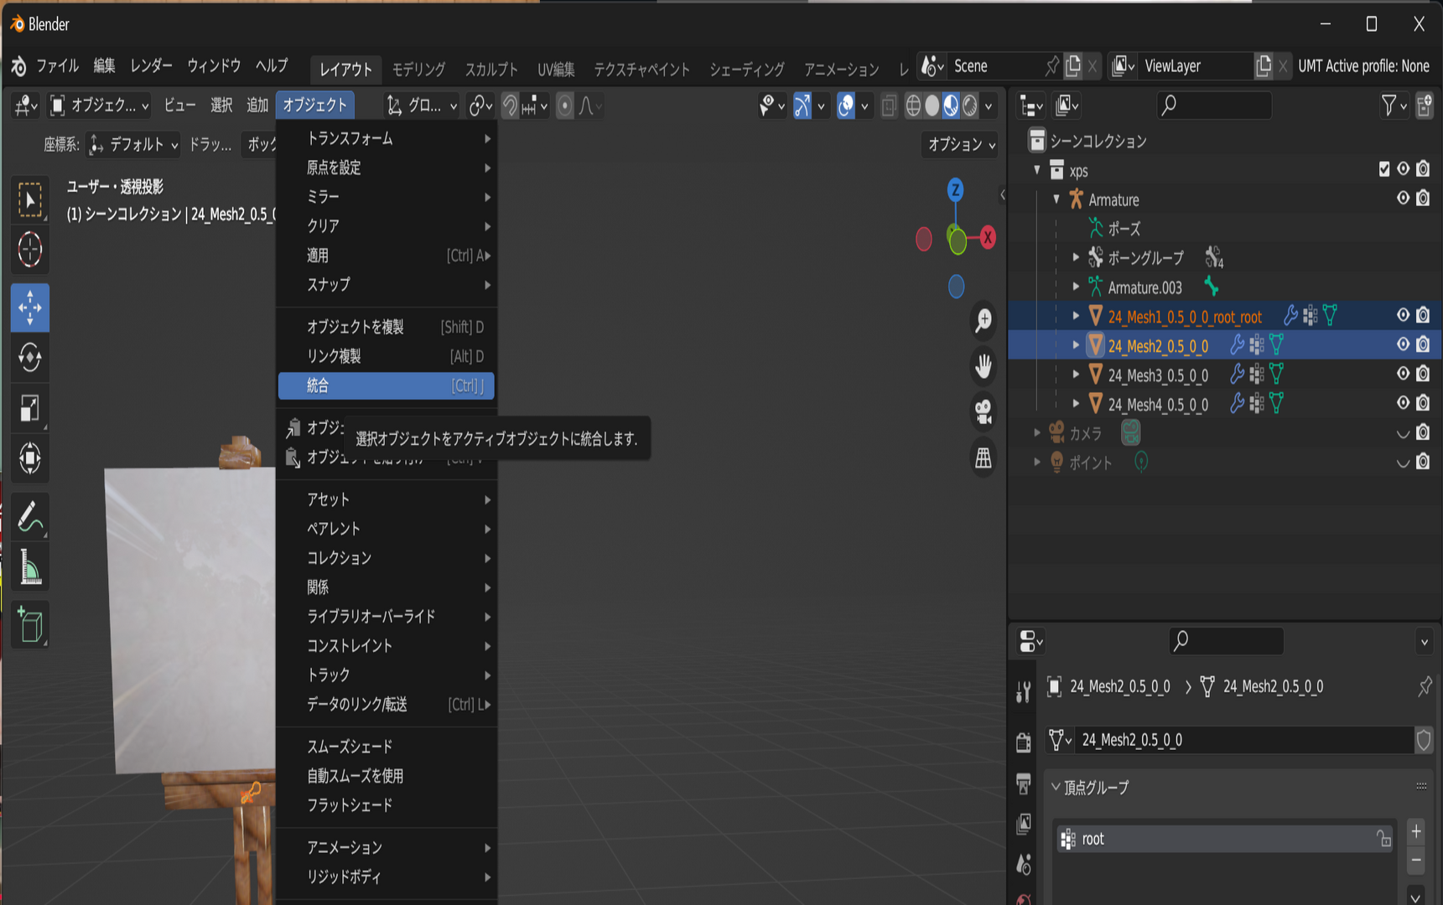Image resolution: width=1443 pixels, height=905 pixels.
Task: Choose オブジェクトを複製 menu entry
Action: 387,327
